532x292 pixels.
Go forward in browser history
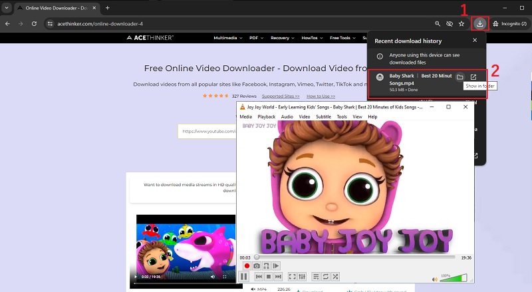point(21,24)
